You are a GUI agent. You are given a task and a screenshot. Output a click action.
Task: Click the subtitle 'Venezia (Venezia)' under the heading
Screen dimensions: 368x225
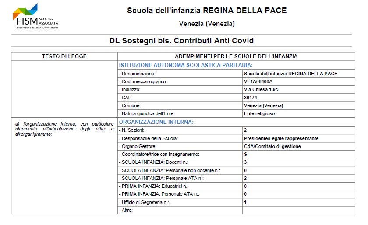pos(207,24)
